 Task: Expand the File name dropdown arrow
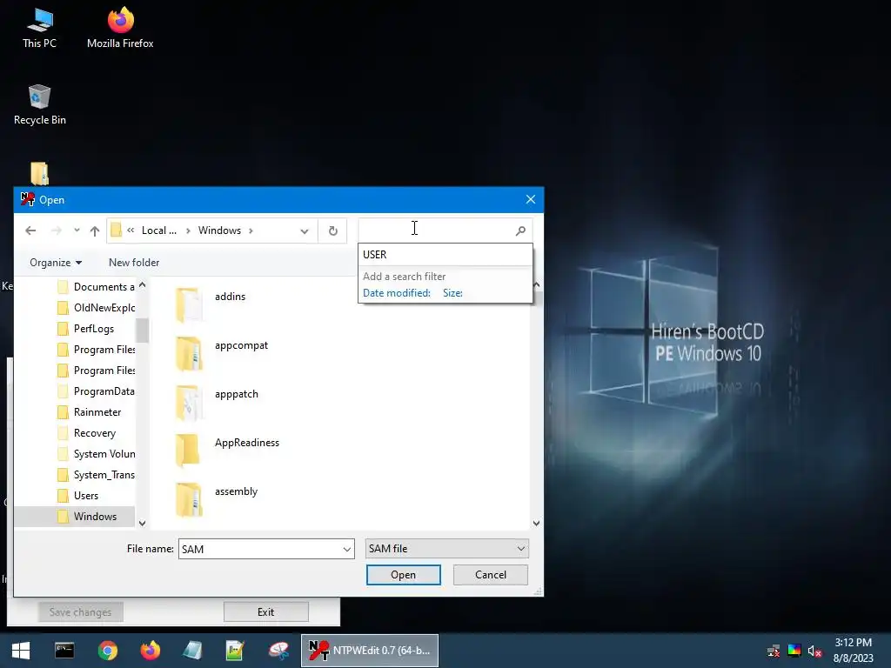[x=346, y=550]
